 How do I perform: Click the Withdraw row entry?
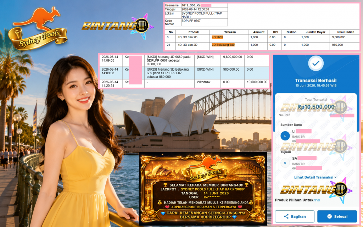coord(203,82)
